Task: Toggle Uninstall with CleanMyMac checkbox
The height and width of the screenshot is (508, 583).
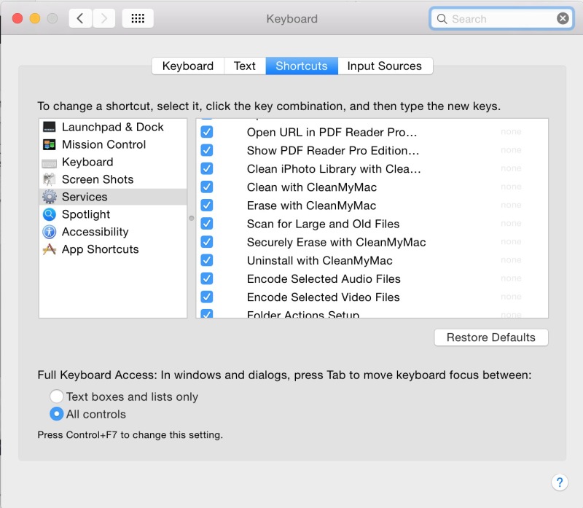Action: tap(207, 260)
